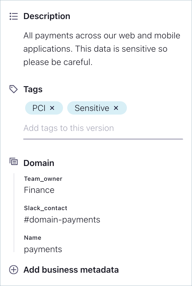192x286 pixels.
Task: Click the Tags section heading
Action: 33,89
